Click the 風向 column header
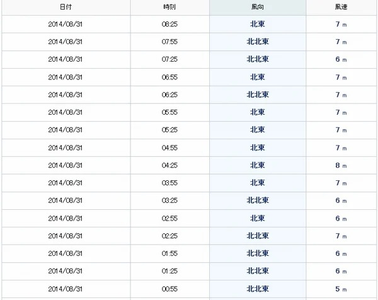This screenshot has height=300, width=378. [258, 7]
